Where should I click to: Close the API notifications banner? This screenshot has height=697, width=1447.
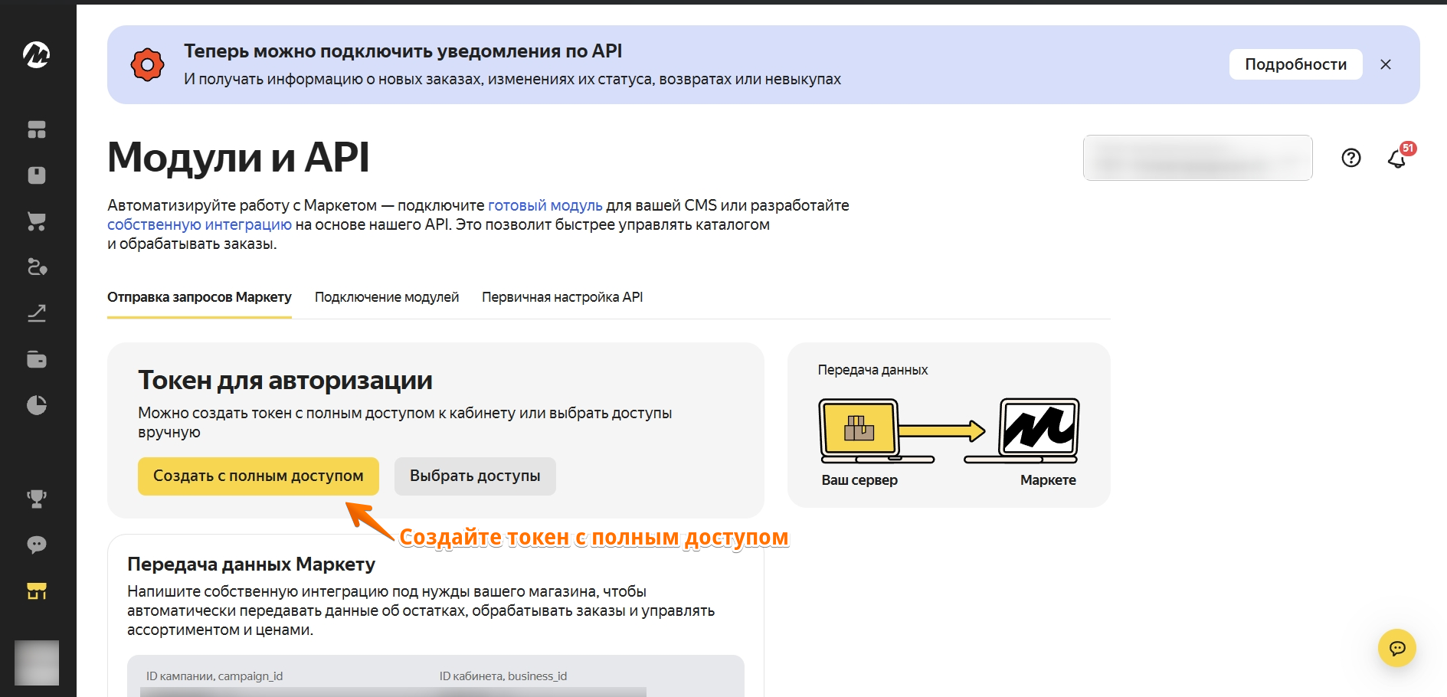[x=1386, y=64]
